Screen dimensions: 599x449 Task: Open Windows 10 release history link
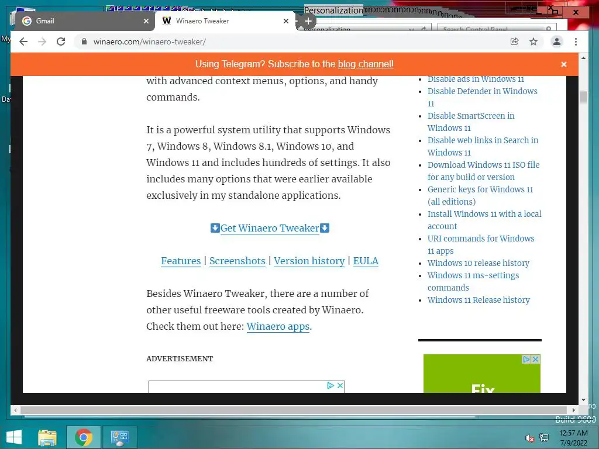click(x=478, y=263)
